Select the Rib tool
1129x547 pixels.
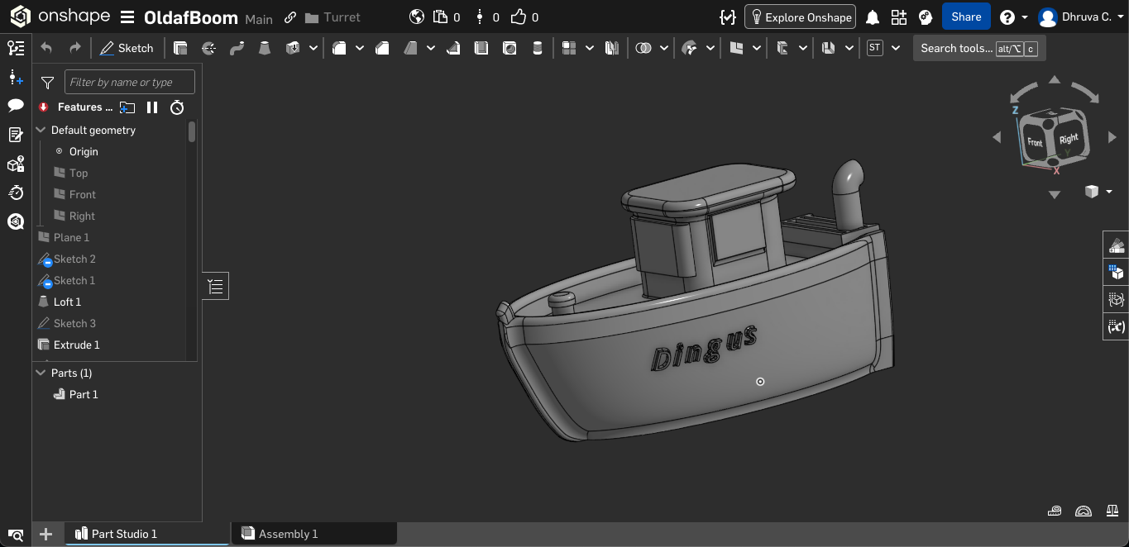pos(453,48)
